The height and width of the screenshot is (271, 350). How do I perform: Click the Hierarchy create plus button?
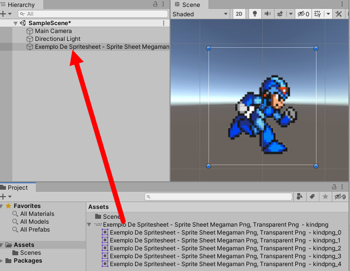coord(3,14)
